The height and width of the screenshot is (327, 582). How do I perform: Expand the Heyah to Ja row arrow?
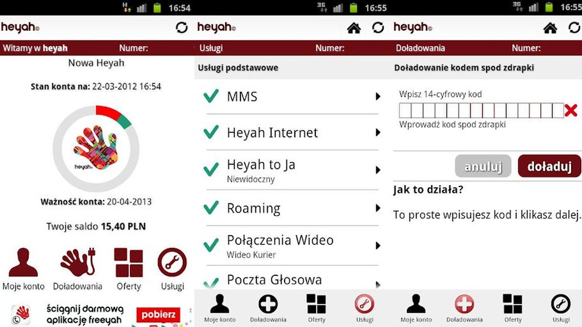tap(378, 170)
